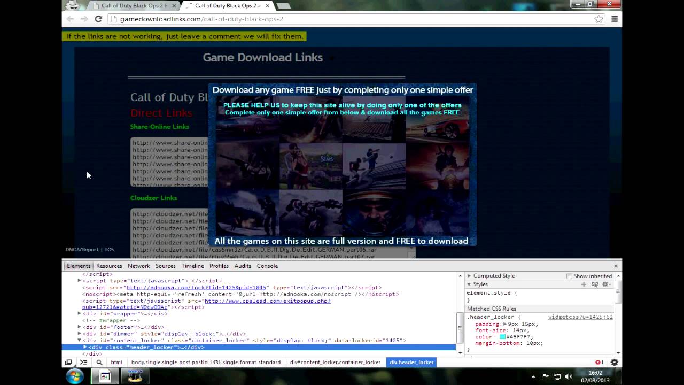Screen dimensions: 684x385
Task: Click the second taskbar application icon
Action: coord(105,376)
